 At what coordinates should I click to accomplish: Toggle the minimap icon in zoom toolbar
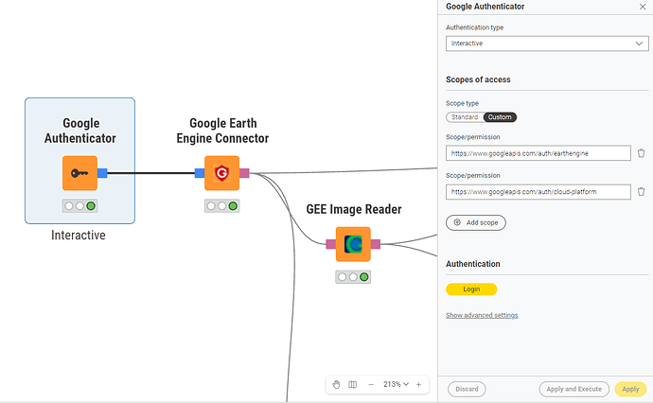click(353, 384)
